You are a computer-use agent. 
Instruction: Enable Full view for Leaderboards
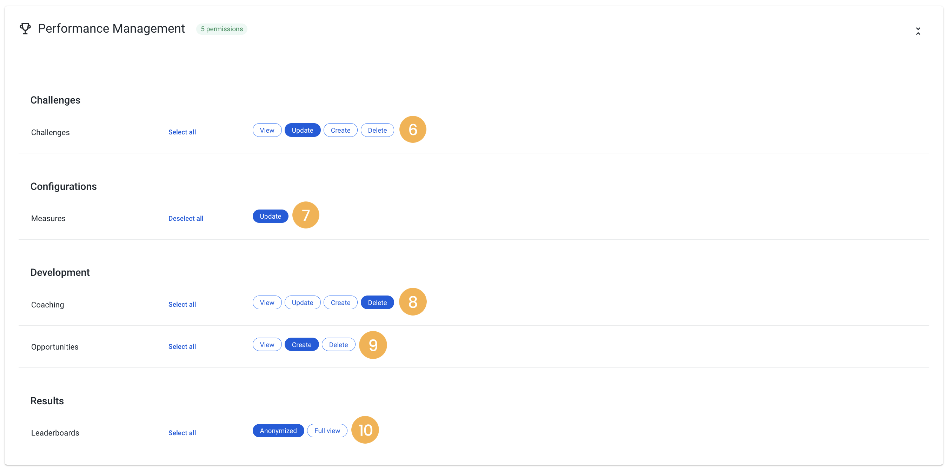pos(327,430)
